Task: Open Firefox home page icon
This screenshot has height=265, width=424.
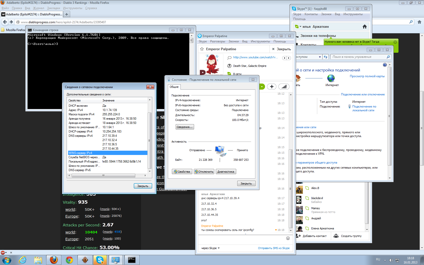Action: coord(419,22)
